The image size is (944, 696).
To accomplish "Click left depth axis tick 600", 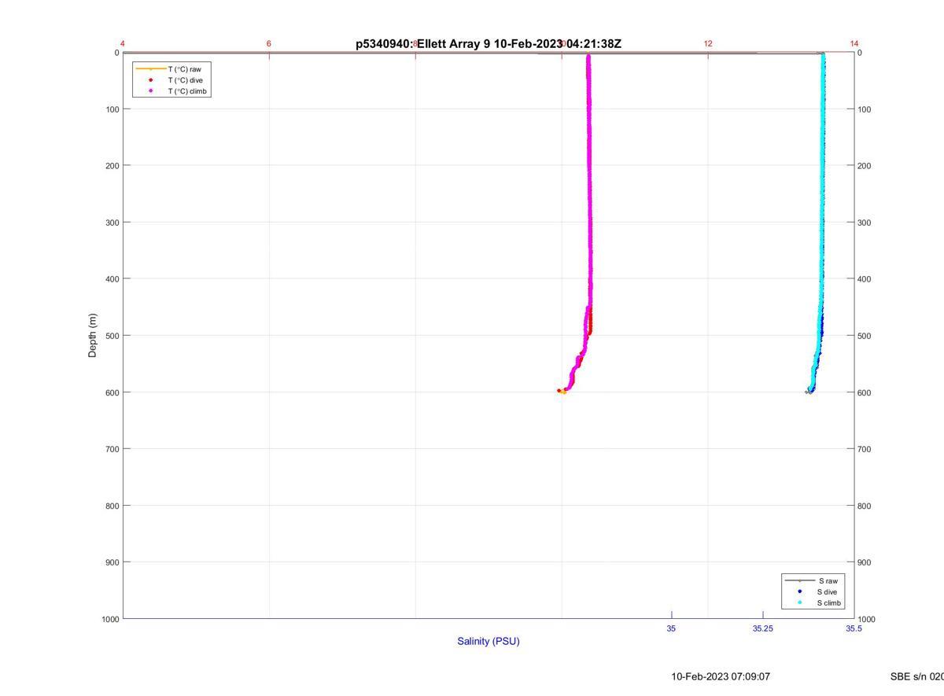I will [112, 392].
